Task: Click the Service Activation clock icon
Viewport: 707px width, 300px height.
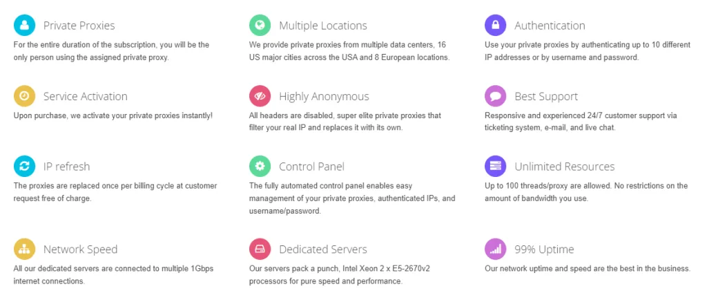Action: tap(24, 96)
